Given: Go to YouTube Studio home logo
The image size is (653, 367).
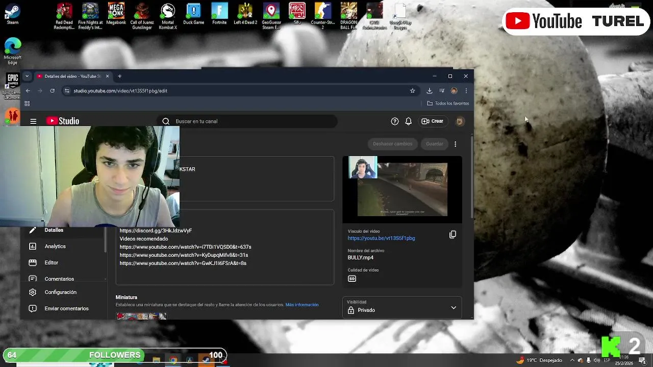Looking at the screenshot, I should tap(63, 121).
